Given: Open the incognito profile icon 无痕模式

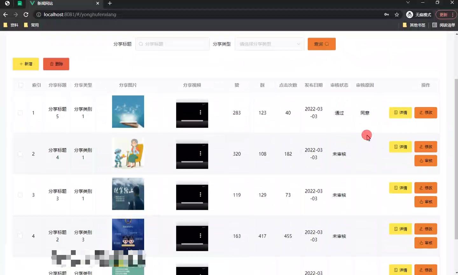Looking at the screenshot, I should pos(419,15).
